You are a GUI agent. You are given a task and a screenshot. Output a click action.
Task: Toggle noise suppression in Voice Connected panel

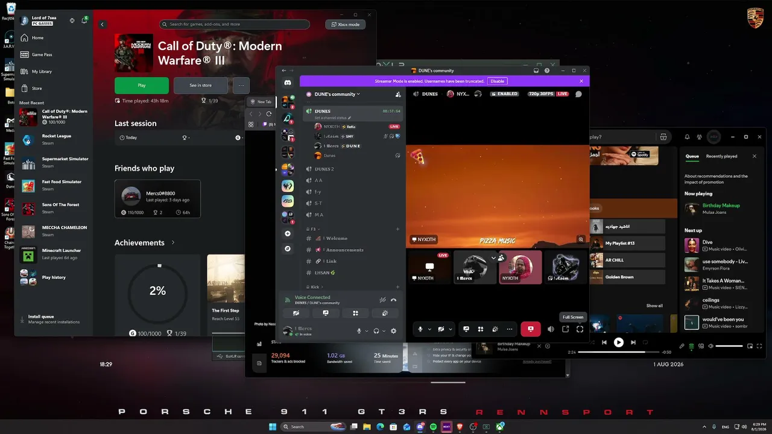click(382, 300)
